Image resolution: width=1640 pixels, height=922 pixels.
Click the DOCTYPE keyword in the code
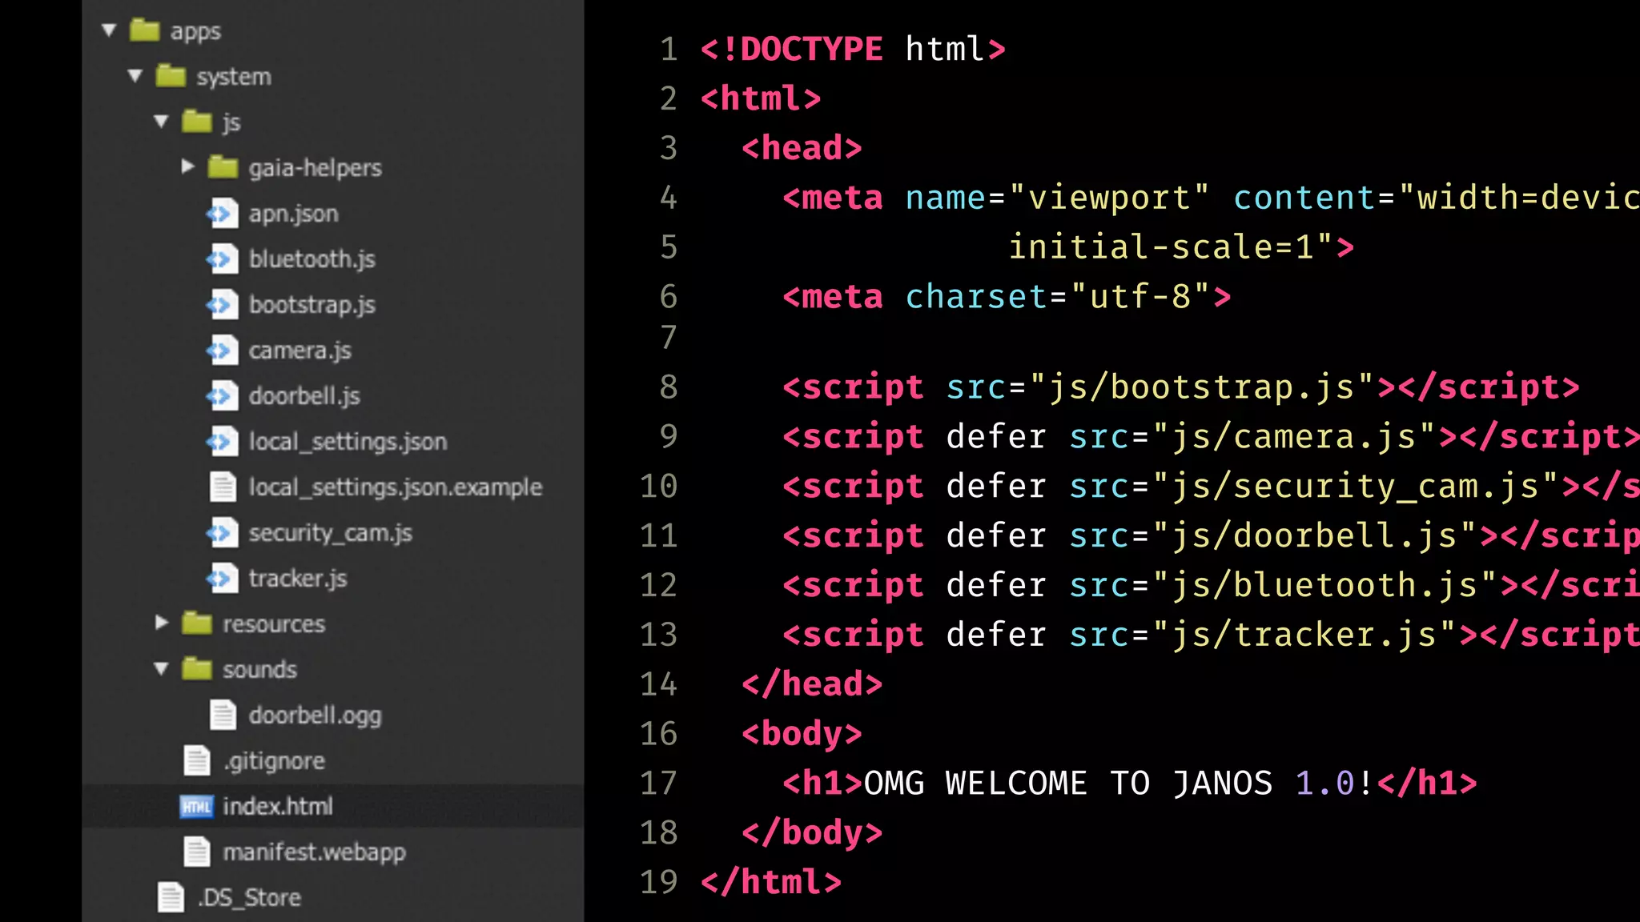click(811, 50)
